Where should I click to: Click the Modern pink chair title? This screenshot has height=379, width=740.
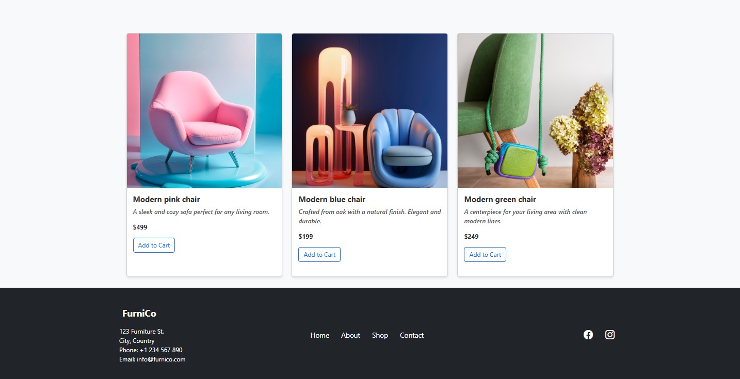(166, 200)
